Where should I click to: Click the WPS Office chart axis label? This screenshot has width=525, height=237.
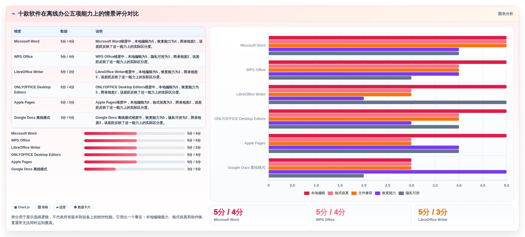point(256,70)
